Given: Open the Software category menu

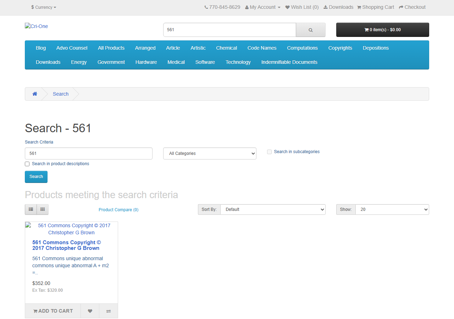Looking at the screenshot, I should tap(205, 62).
